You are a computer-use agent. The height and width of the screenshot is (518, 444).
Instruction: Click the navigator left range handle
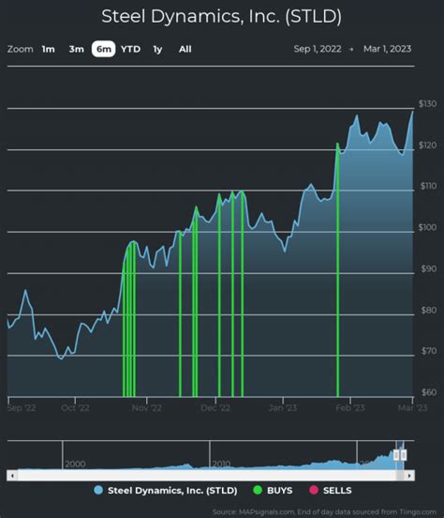click(x=396, y=455)
